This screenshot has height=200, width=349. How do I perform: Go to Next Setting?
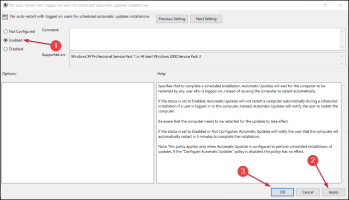point(206,19)
